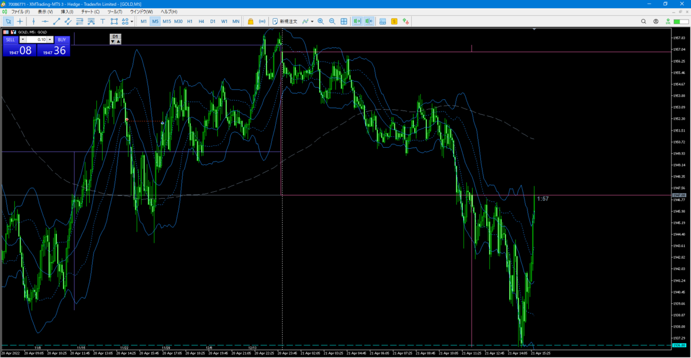Increase lot volume with up arrow
691x358 pixels.
[50, 40]
